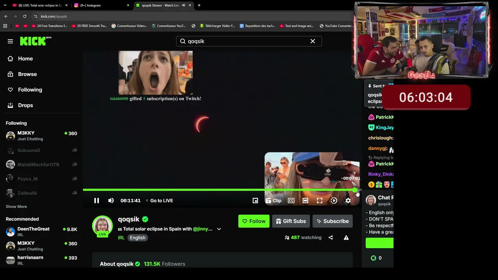Pause the stream video
Screen dimensions: 498x280
click(x=96, y=201)
